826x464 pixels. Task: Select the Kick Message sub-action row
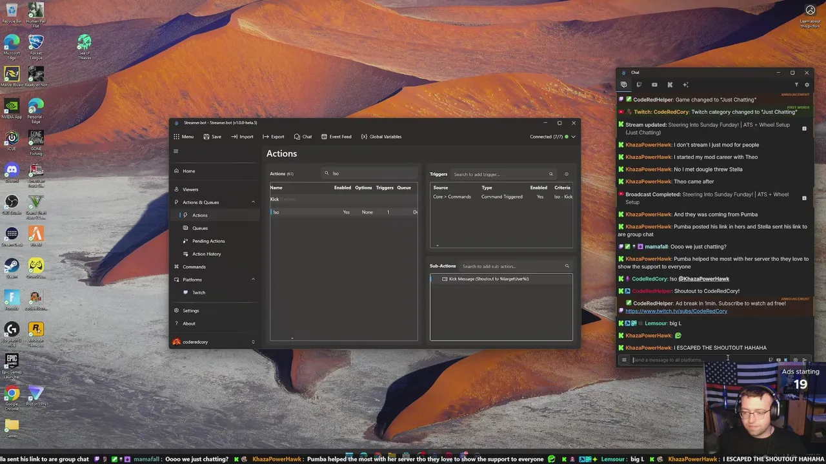[x=501, y=279]
